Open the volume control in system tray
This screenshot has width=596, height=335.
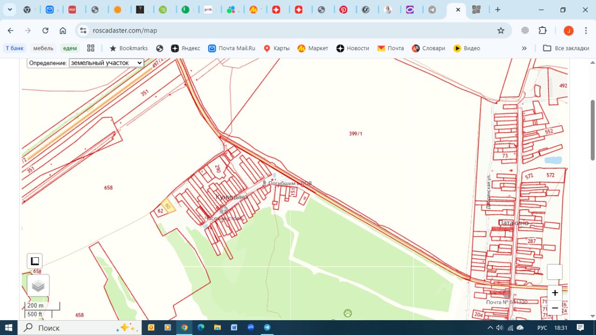click(x=500, y=328)
